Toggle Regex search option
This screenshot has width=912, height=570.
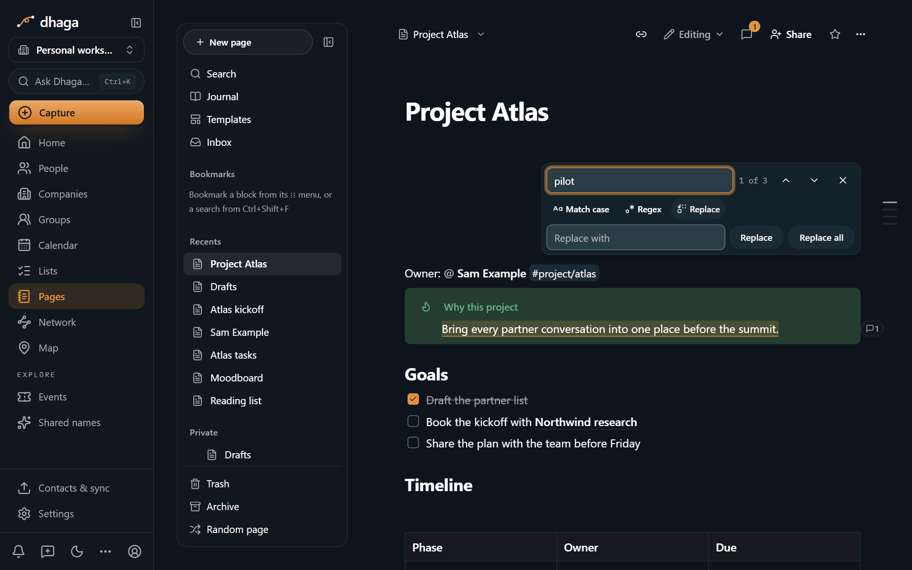(644, 209)
